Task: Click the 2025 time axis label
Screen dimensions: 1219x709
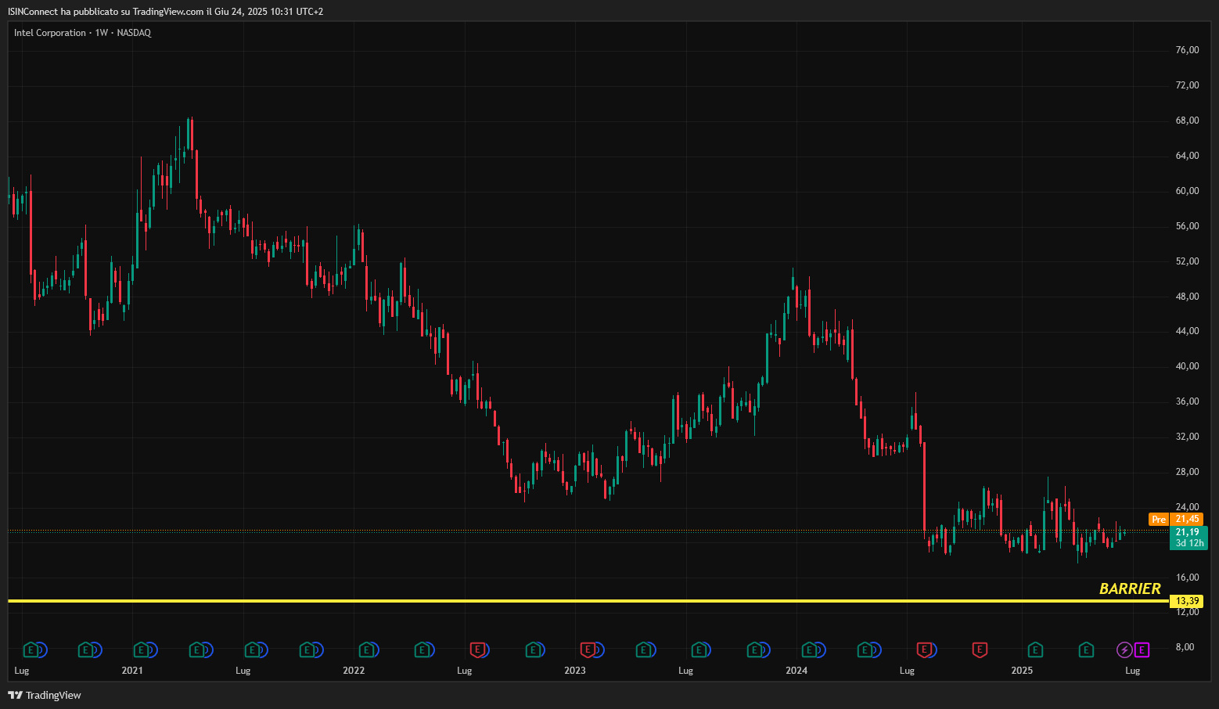Action: (1022, 671)
